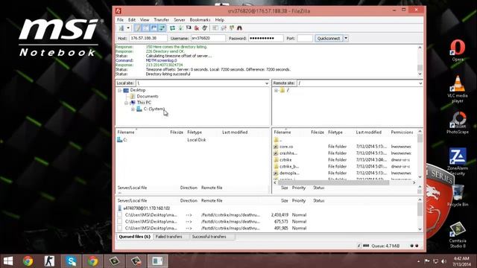Expand the remote root folder node
Viewport: 477px width, 268px height.
point(276,90)
